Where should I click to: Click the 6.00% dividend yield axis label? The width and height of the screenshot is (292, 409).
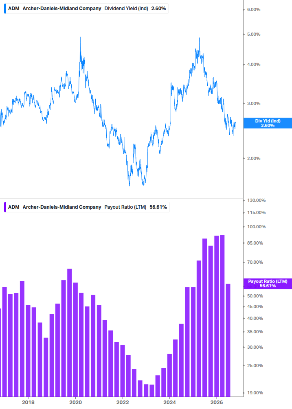point(254,10)
